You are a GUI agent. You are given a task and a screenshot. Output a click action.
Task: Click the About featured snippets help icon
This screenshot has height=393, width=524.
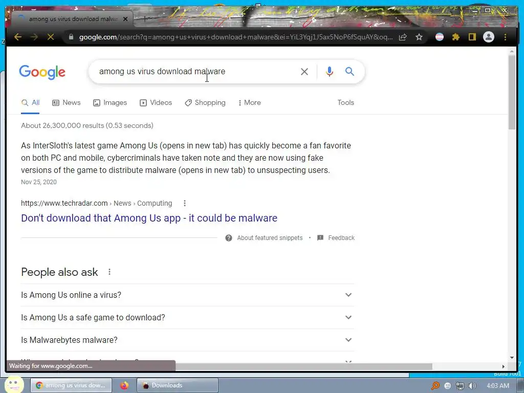click(x=229, y=238)
